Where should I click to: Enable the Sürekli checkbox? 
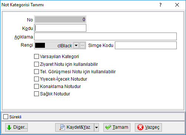[x=6, y=117]
